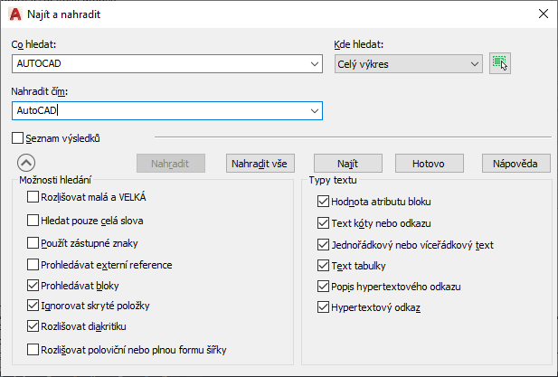Uncheck Hypertextový odkaz option

click(323, 307)
